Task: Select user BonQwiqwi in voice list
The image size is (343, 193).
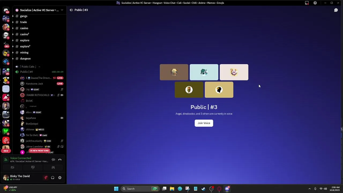Action: tap(32, 124)
